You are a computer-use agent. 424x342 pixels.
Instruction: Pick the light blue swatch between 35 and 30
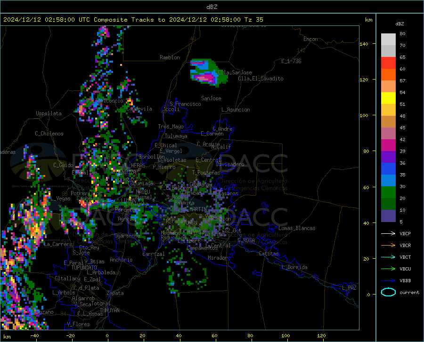(388, 181)
